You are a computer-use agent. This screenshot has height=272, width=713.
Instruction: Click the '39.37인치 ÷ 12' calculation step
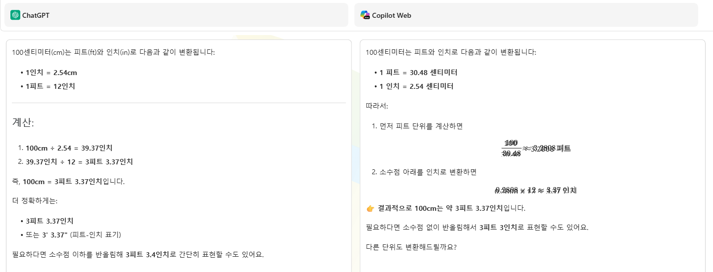pos(79,162)
